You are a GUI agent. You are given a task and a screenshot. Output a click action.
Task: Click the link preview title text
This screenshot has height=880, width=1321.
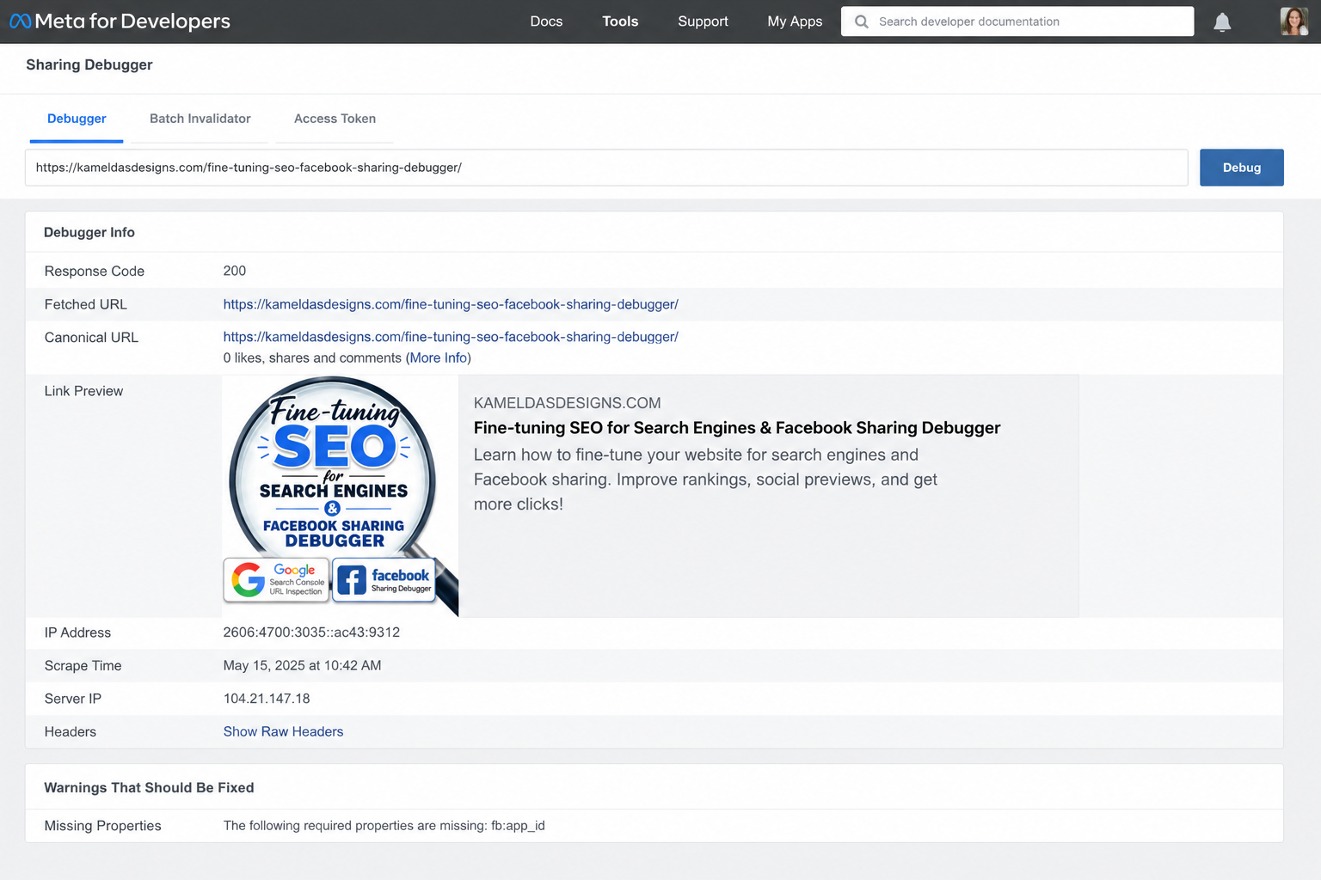pyautogui.click(x=737, y=428)
